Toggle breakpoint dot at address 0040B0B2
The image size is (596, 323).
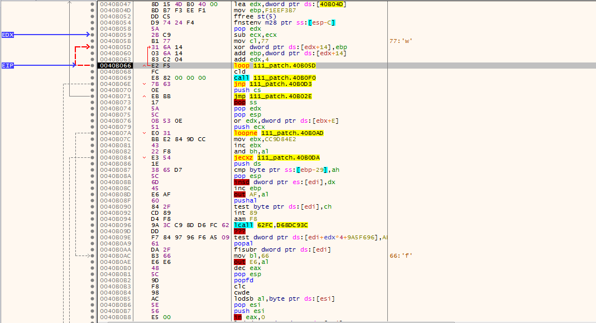tap(93, 281)
